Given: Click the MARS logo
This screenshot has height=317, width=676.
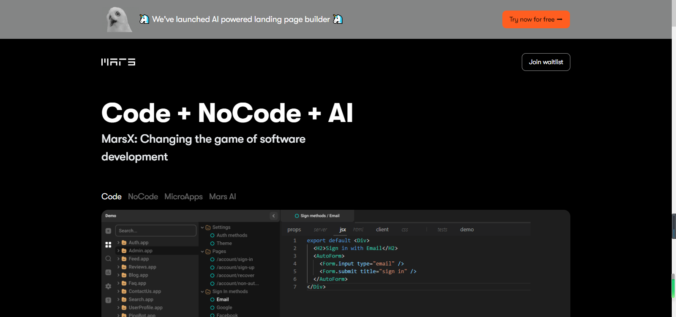Looking at the screenshot, I should pos(118,62).
